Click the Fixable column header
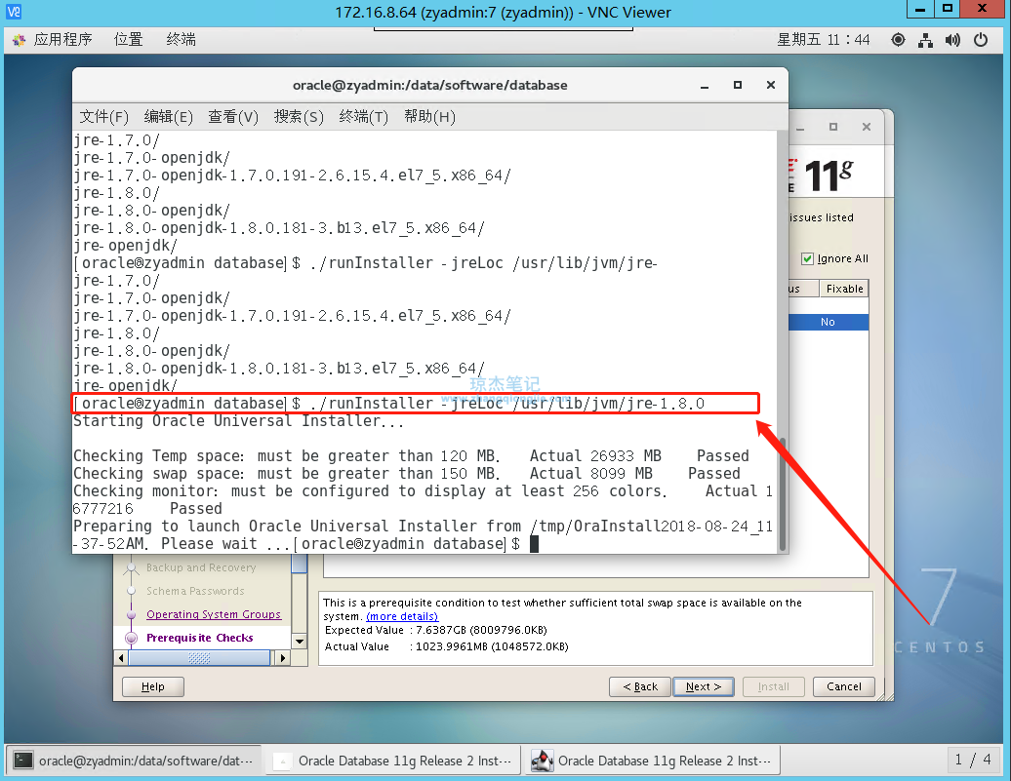This screenshot has width=1011, height=781. click(844, 289)
